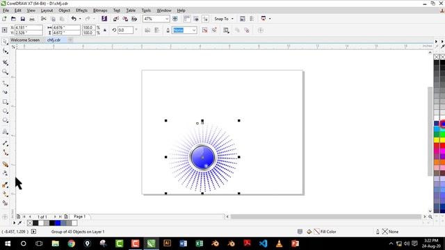The width and height of the screenshot is (445, 250).
Task: Open the Bitmaps menu
Action: point(100,10)
